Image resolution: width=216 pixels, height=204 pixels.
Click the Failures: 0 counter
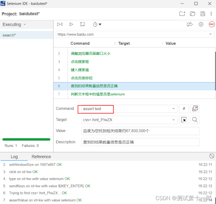(30, 145)
